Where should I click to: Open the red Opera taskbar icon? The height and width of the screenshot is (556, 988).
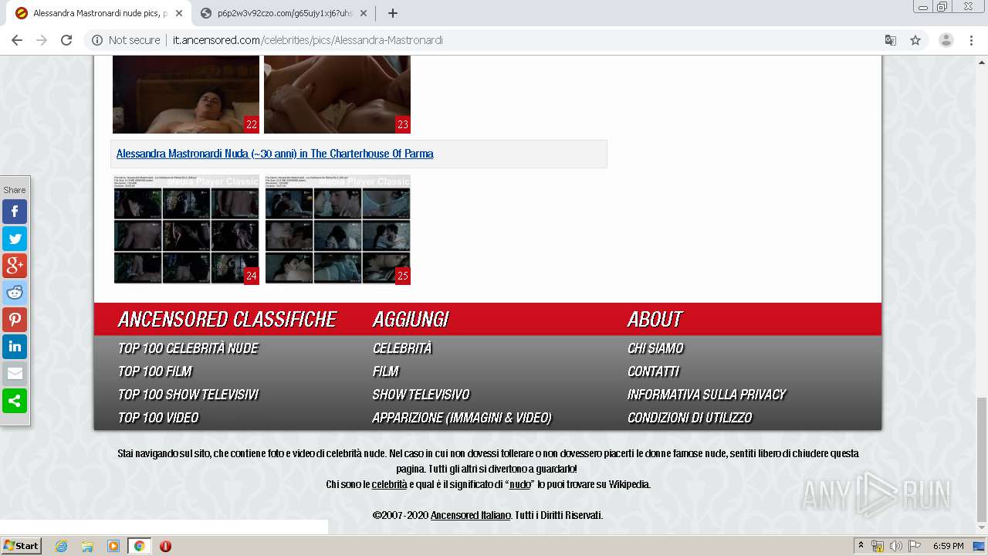point(165,546)
